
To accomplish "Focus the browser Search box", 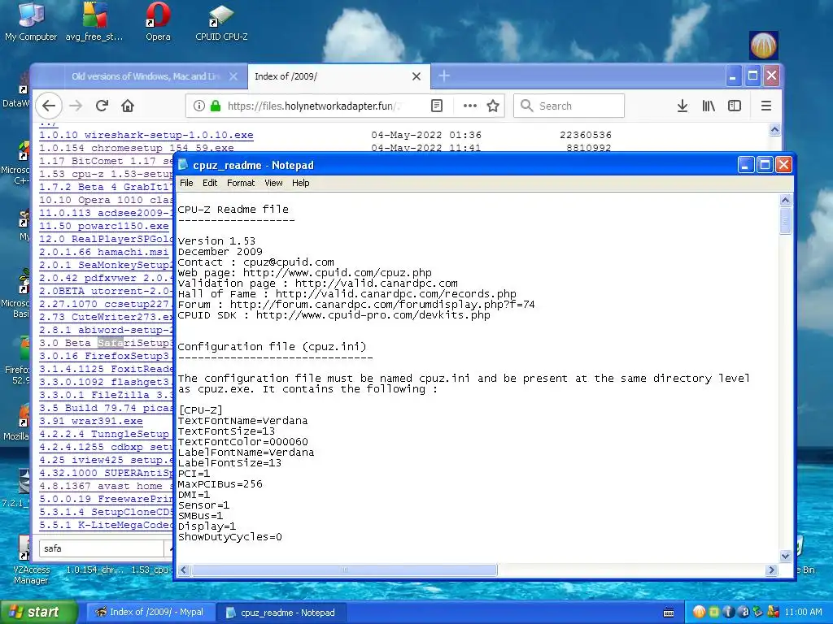I will pos(569,106).
